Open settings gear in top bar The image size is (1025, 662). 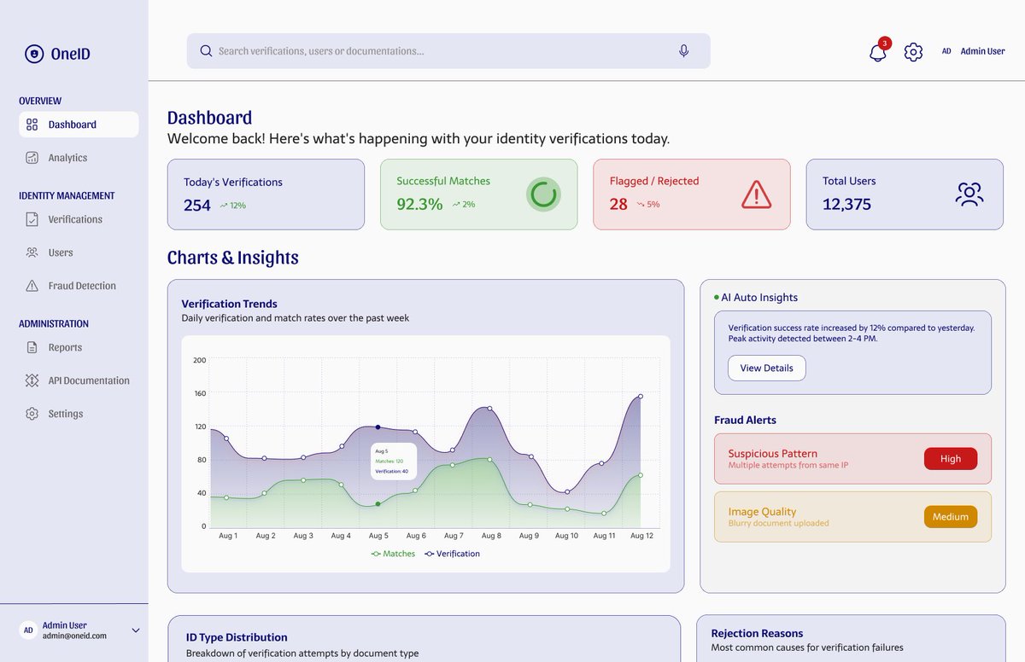coord(913,52)
